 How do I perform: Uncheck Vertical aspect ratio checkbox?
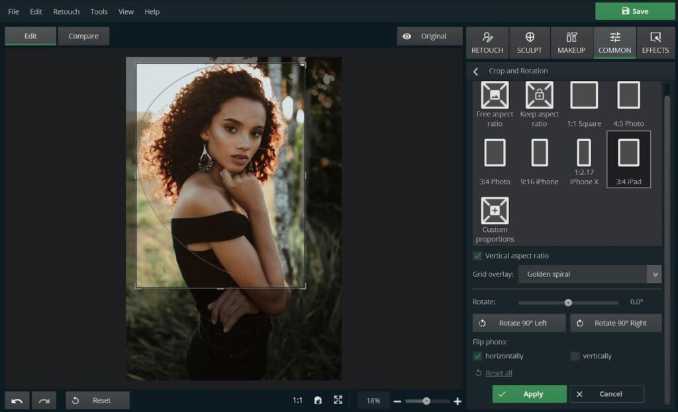click(477, 256)
